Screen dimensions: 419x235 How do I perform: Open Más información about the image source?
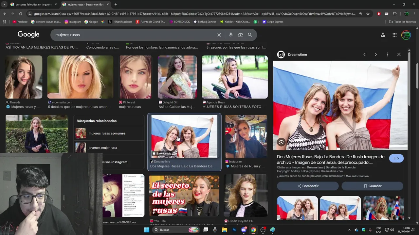click(x=357, y=176)
